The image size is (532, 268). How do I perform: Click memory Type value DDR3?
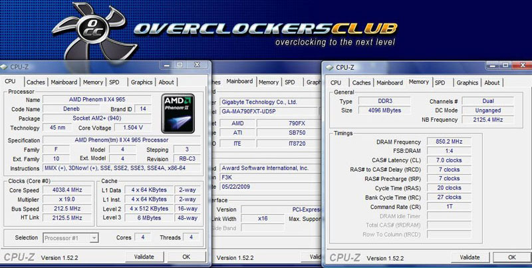coord(384,101)
